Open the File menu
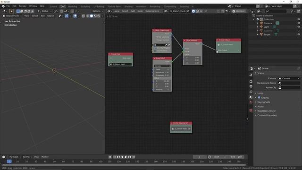This screenshot has height=170, width=302. click(8, 6)
